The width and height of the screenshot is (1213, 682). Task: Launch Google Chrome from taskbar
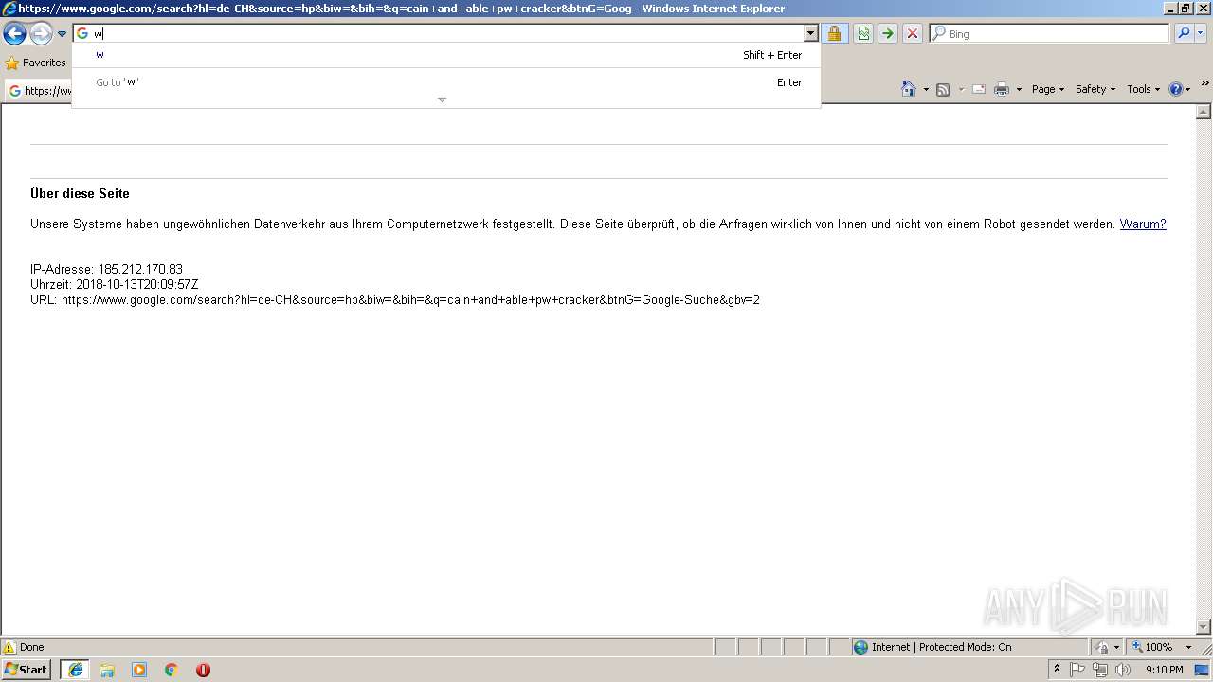pos(172,670)
